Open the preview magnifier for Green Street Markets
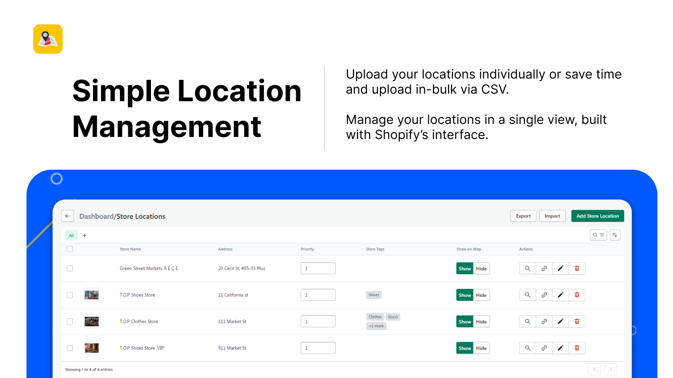This screenshot has width=673, height=378. click(x=527, y=268)
